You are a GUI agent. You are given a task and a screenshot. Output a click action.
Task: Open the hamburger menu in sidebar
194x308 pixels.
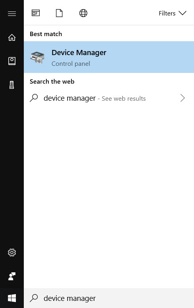(12, 13)
